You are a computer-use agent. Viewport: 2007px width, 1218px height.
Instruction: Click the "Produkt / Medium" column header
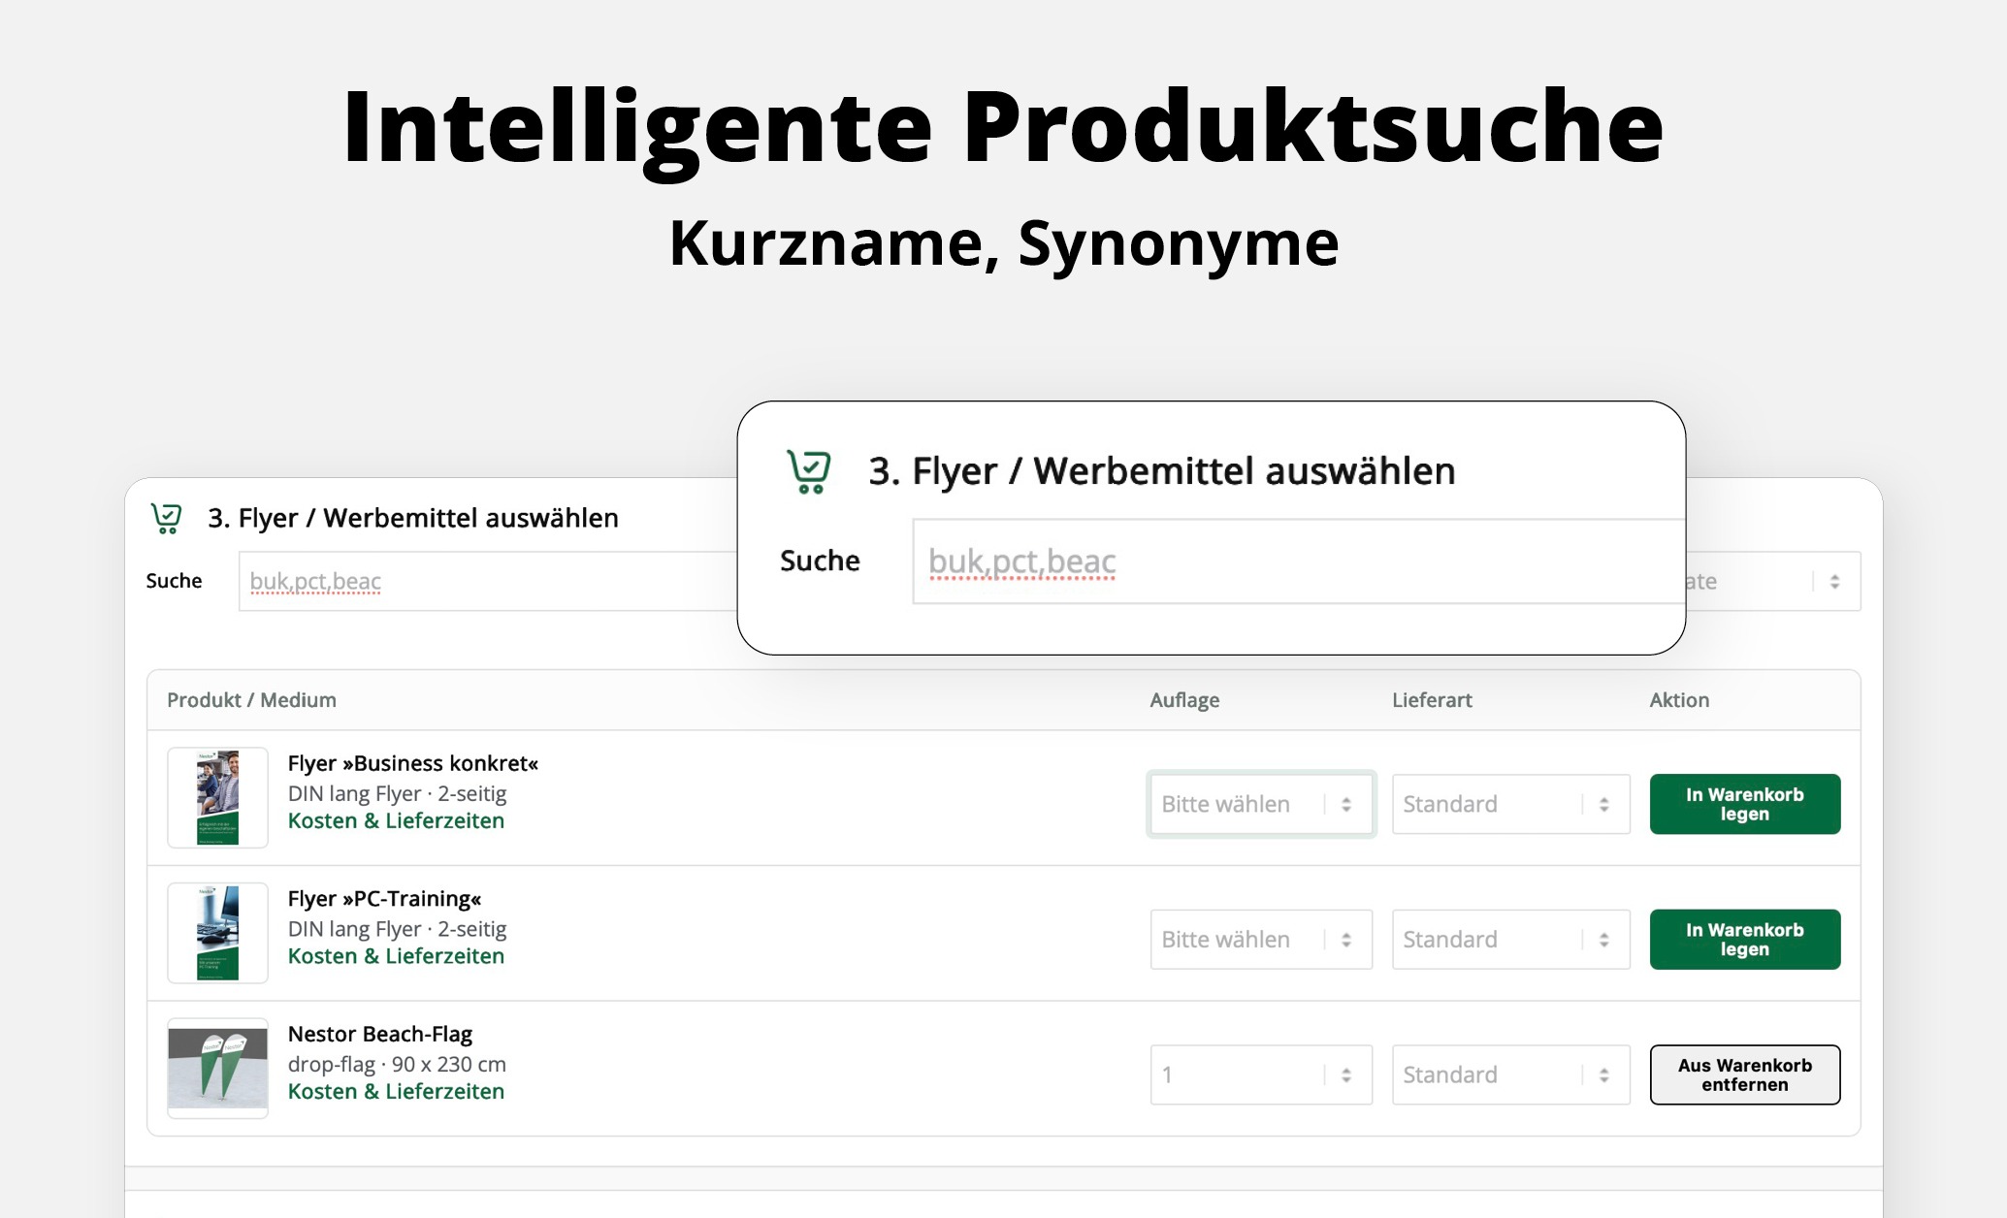(251, 700)
